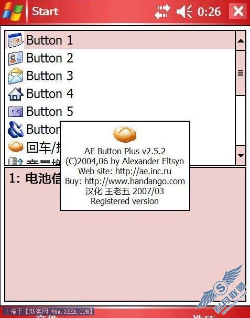Click the bread logo in the about popup
Viewport: 250px width, 318px height.
pyautogui.click(x=125, y=134)
